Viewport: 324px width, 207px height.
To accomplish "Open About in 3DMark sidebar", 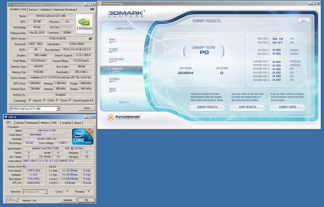I will pyautogui.click(x=113, y=89).
